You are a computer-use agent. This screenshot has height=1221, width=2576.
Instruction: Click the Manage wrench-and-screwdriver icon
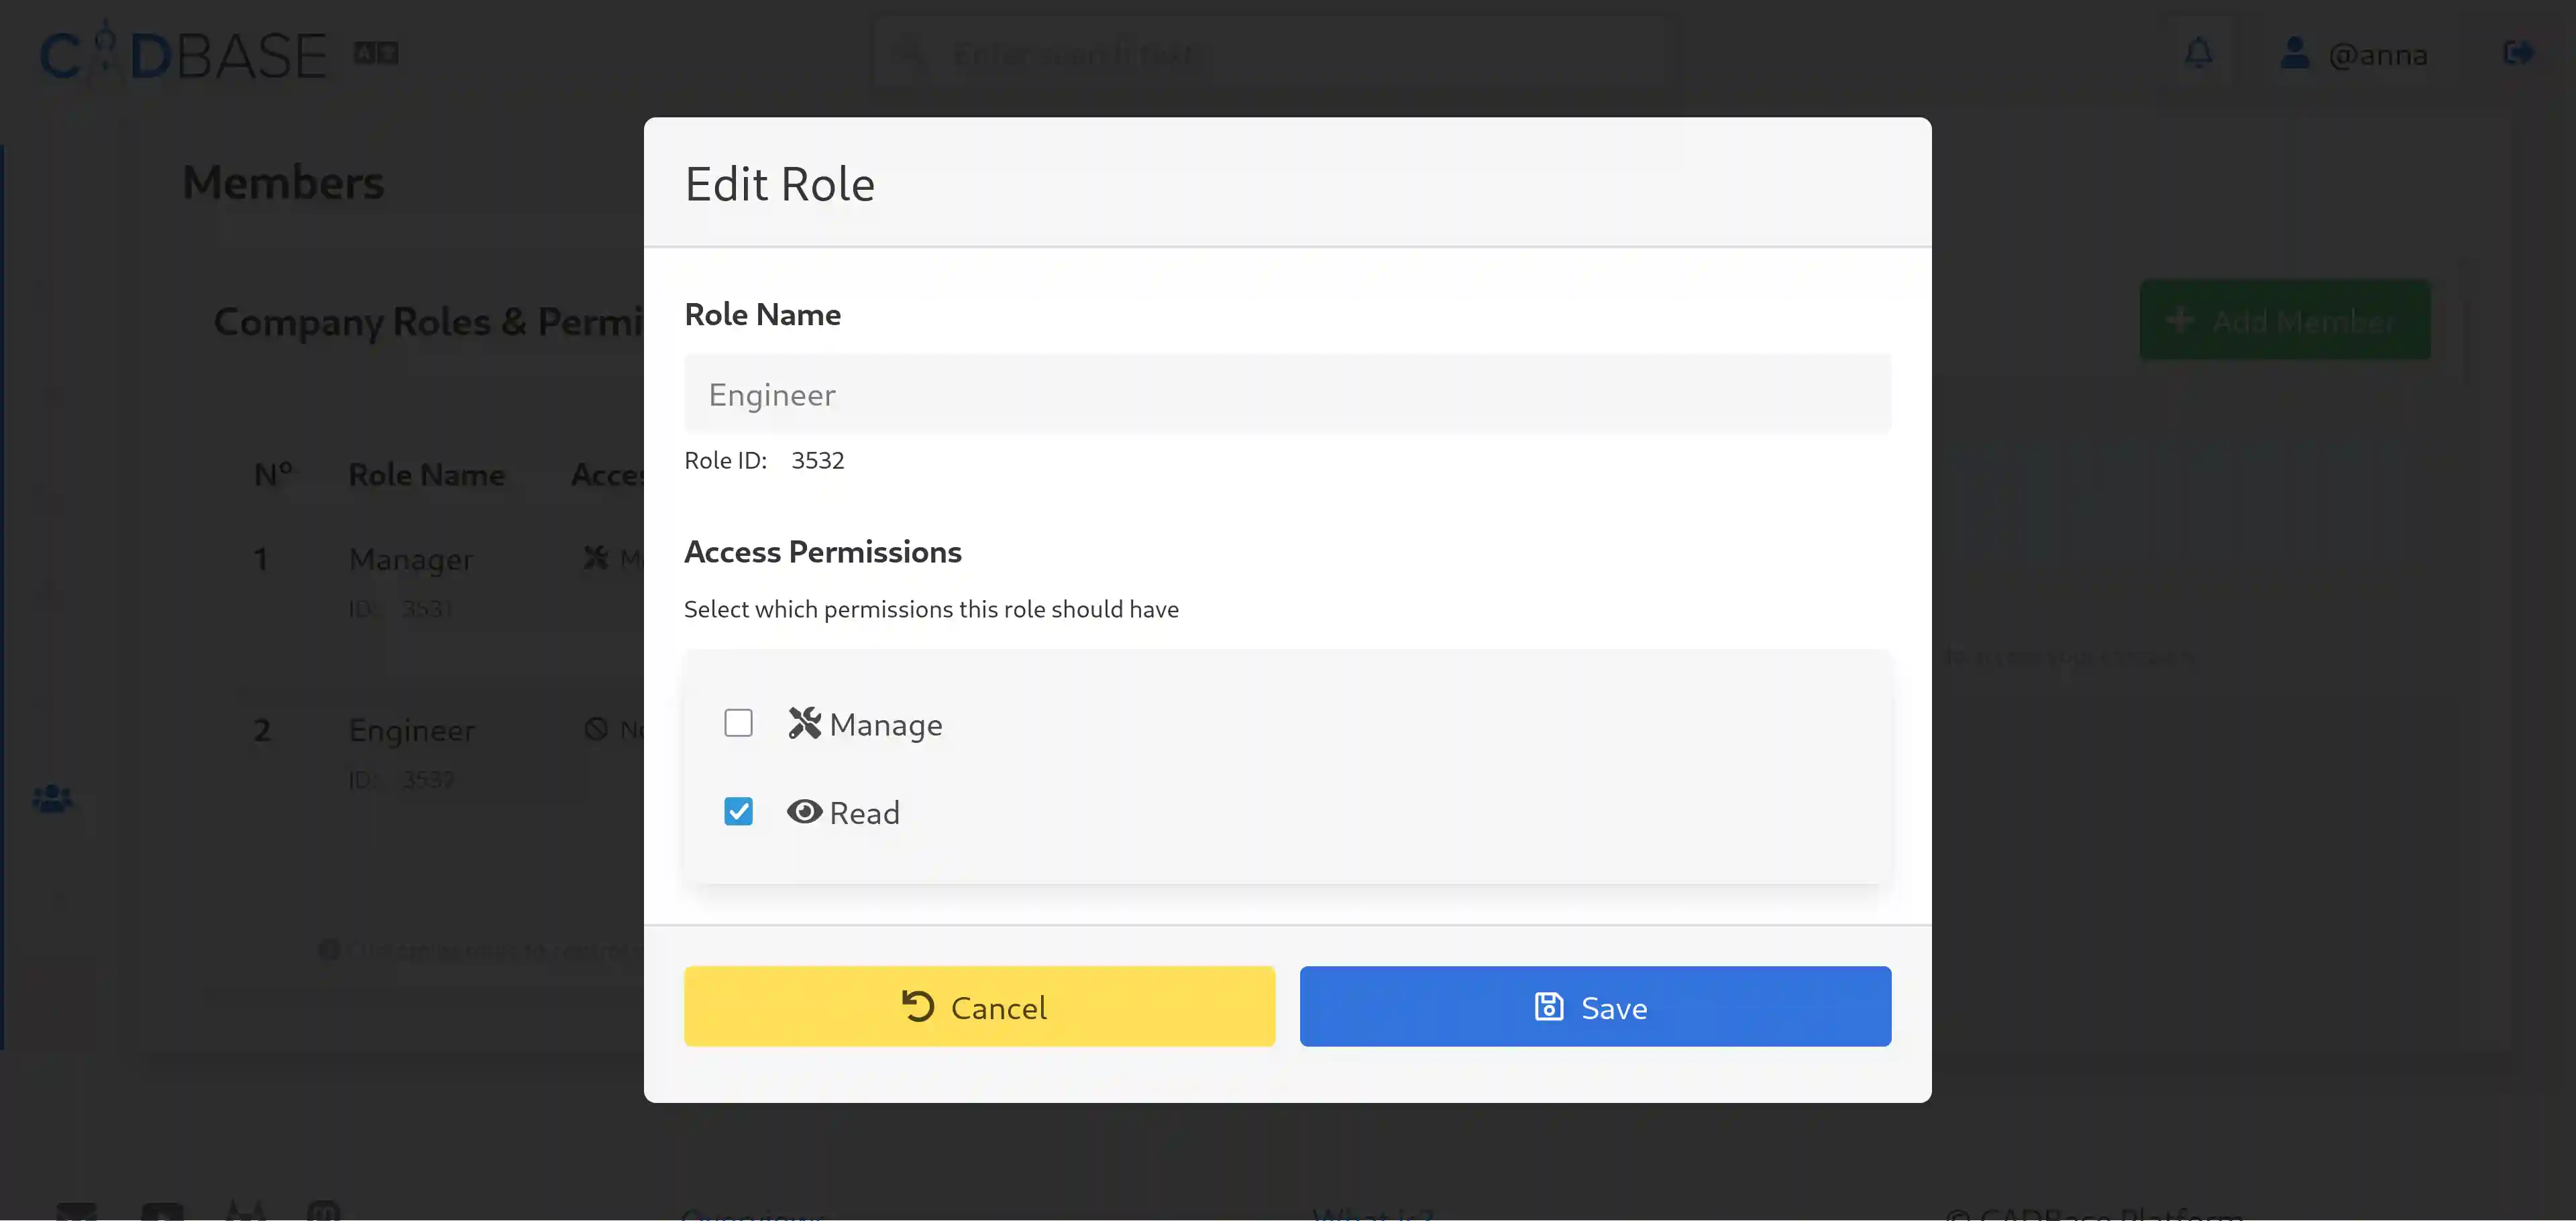click(x=804, y=722)
